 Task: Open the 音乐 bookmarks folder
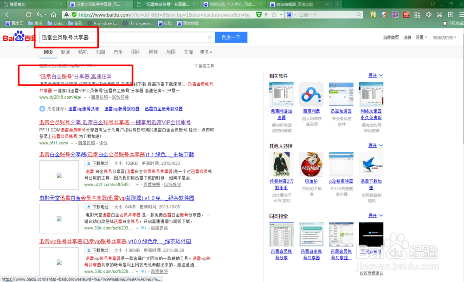pos(35,23)
